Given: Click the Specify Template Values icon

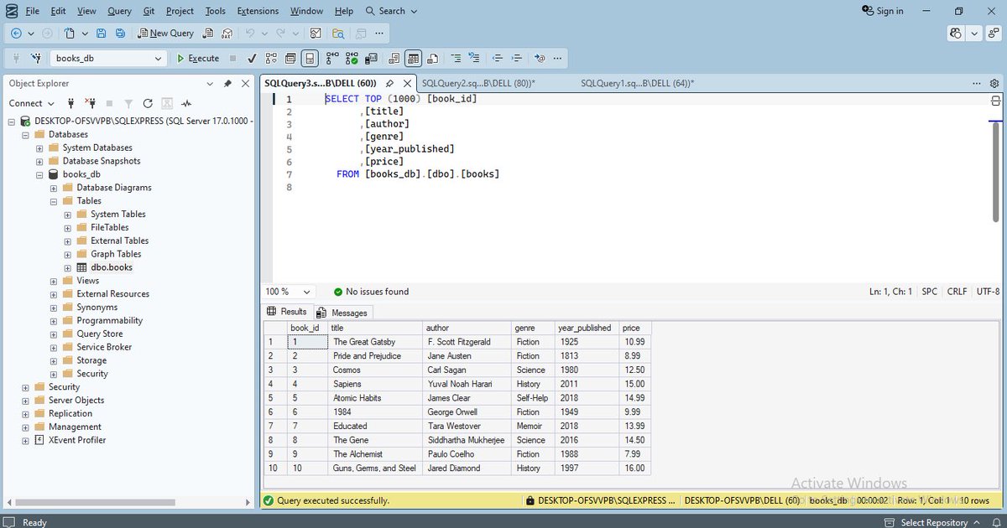Looking at the screenshot, I should click(x=540, y=59).
